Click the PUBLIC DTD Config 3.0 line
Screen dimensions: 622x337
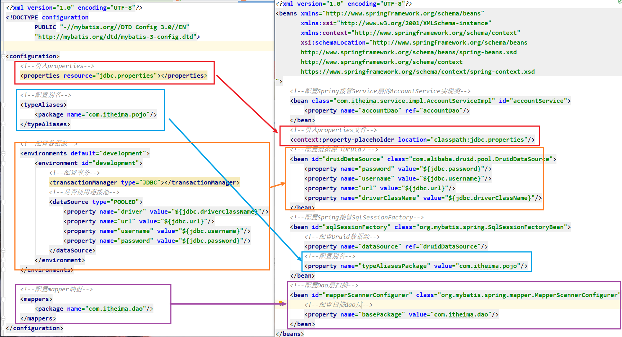click(112, 27)
